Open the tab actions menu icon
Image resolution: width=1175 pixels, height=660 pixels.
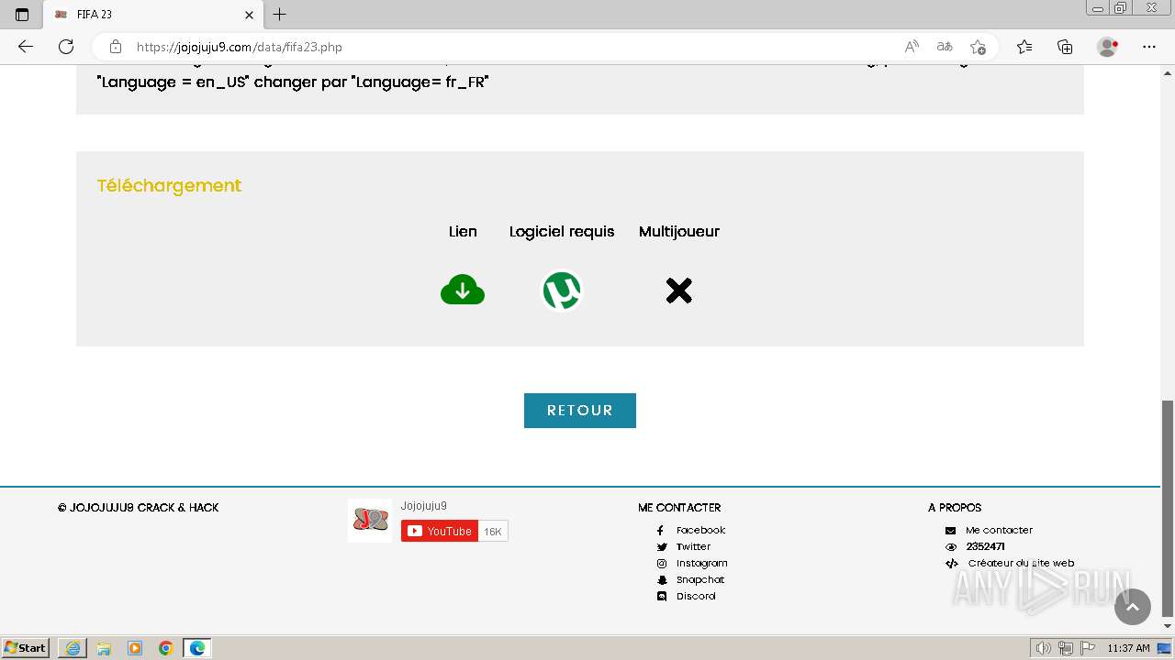(22, 15)
